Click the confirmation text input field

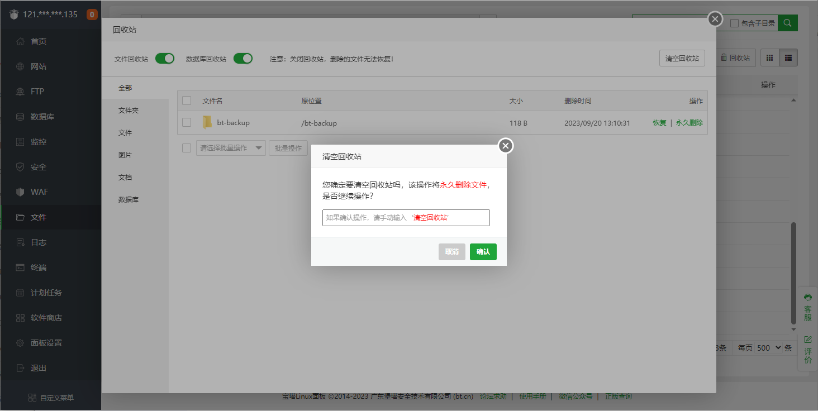tap(406, 218)
